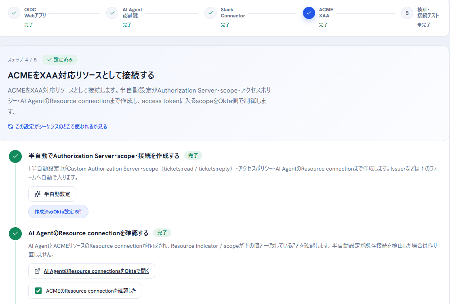Screen dimensions: 450x304
Task: Click checkmark icon in 設定済み badge
Action: pos(49,59)
